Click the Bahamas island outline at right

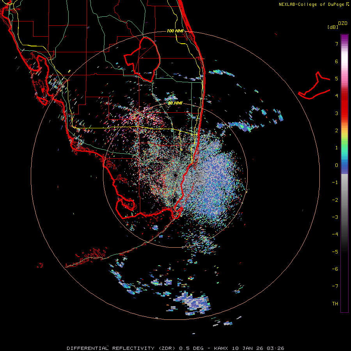pyautogui.click(x=314, y=85)
